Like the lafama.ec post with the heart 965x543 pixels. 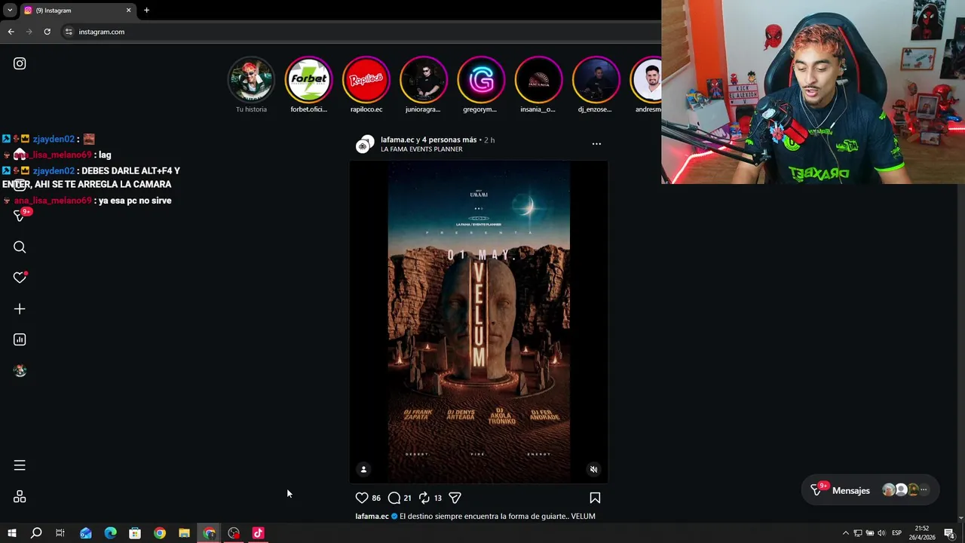click(x=362, y=498)
